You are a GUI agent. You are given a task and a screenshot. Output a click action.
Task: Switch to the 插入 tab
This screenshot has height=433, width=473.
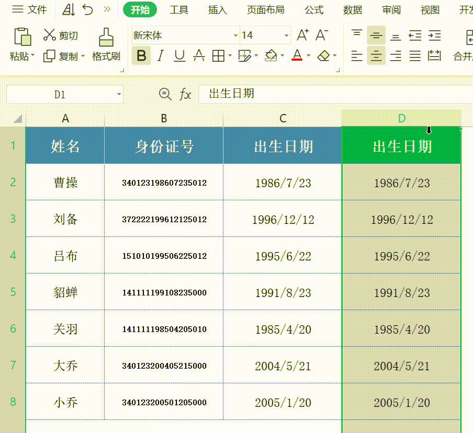[x=218, y=9]
